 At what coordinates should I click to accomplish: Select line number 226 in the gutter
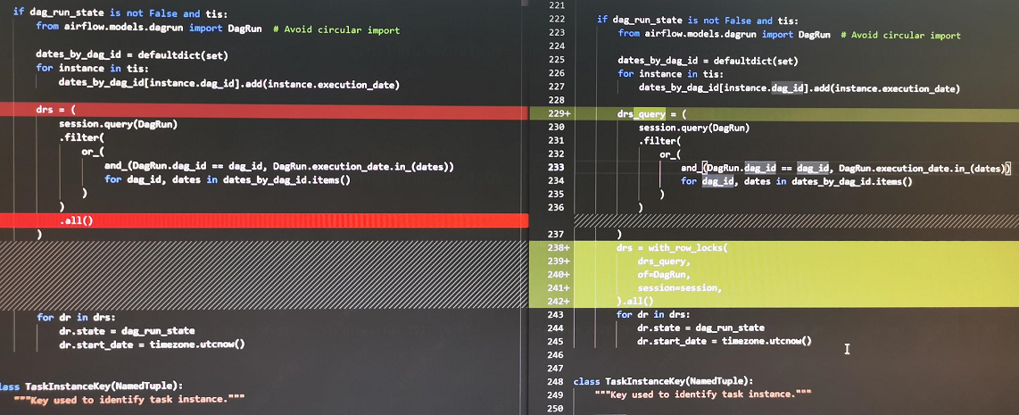click(557, 73)
